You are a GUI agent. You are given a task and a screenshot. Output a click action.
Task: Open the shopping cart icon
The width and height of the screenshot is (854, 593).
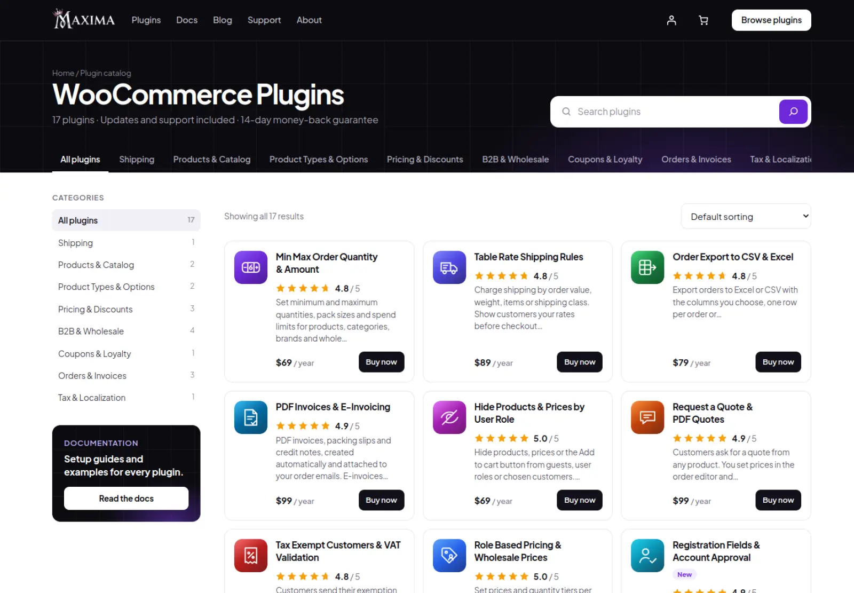tap(703, 20)
